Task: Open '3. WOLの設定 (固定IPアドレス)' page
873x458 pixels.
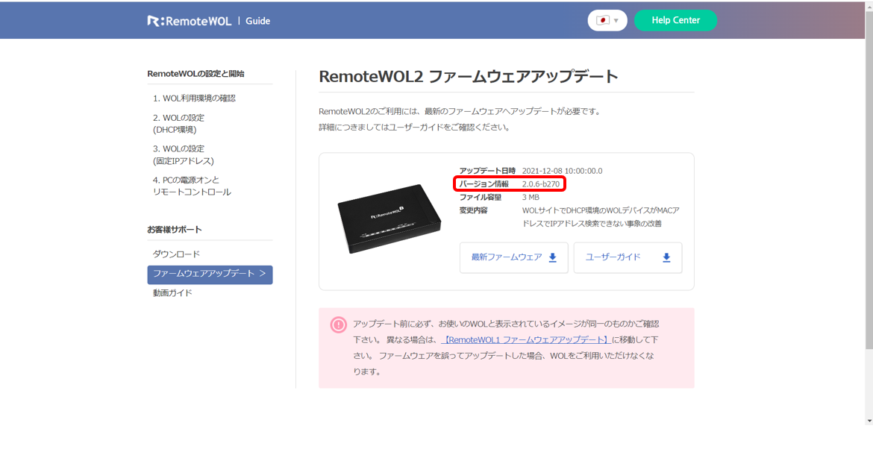Action: pos(183,154)
